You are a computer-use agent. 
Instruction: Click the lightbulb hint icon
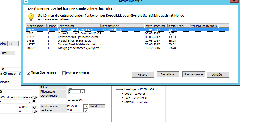[31, 17]
